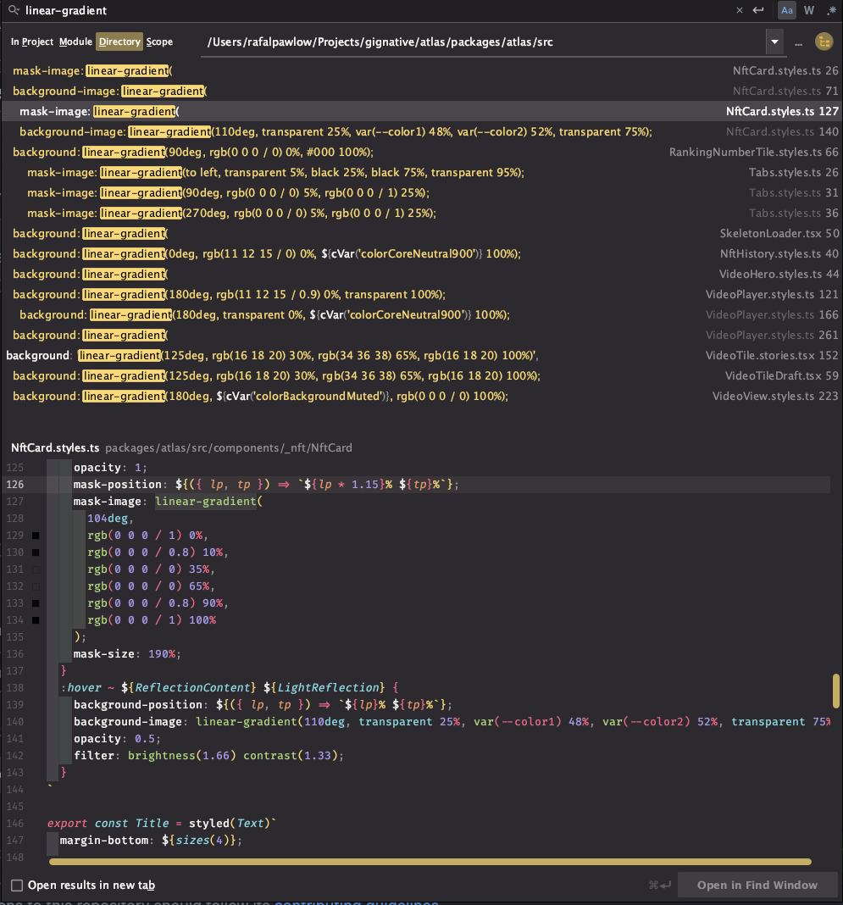Click the new line arrow icon

pyautogui.click(x=758, y=10)
